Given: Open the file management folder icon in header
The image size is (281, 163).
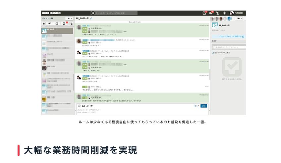Looking at the screenshot, I should (x=211, y=13).
